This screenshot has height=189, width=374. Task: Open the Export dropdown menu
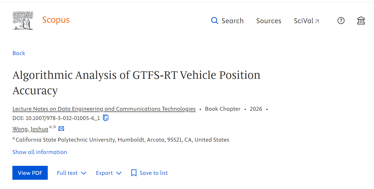(108, 173)
